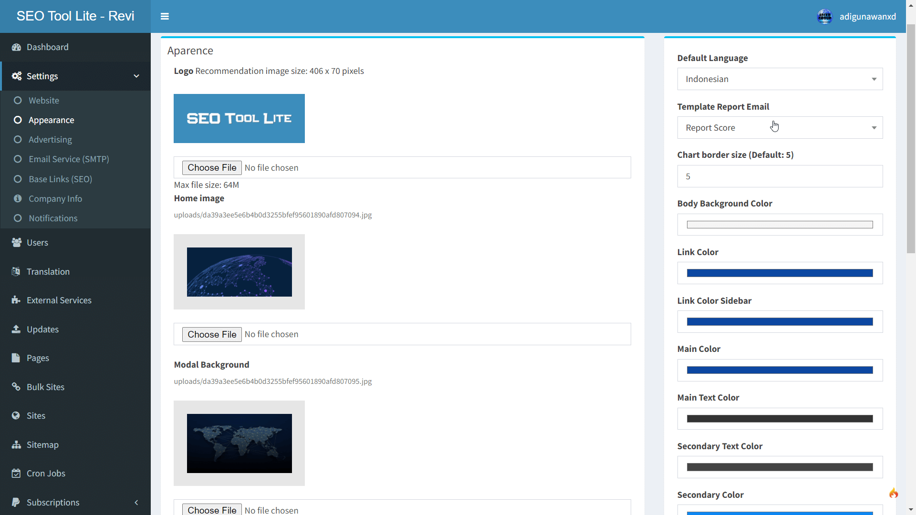Open Company Info settings
The width and height of the screenshot is (916, 515).
[x=55, y=198]
